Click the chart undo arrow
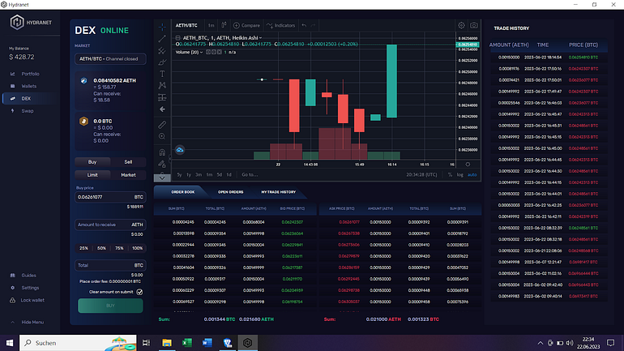This screenshot has height=351, width=624. pyautogui.click(x=304, y=25)
